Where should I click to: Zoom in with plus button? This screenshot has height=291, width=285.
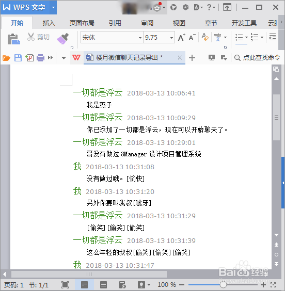click(x=263, y=285)
